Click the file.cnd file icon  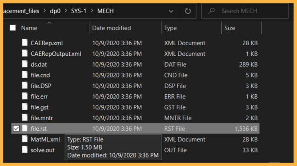tap(25, 75)
